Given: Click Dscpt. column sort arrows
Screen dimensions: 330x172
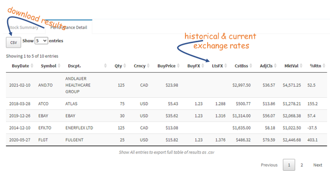Looking at the screenshot, I should [106, 66].
